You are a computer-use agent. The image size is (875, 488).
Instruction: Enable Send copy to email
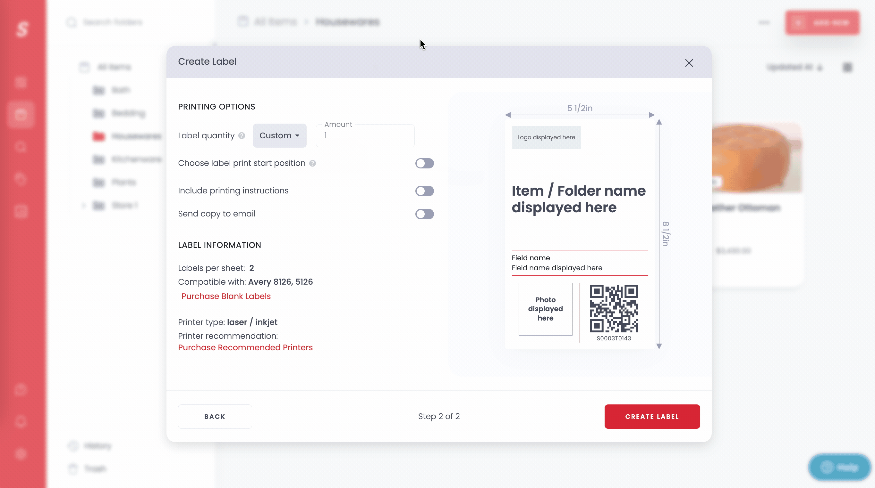[x=425, y=214]
